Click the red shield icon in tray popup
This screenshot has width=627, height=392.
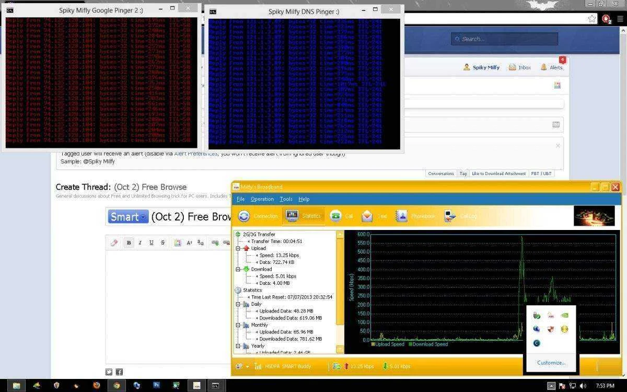click(551, 329)
